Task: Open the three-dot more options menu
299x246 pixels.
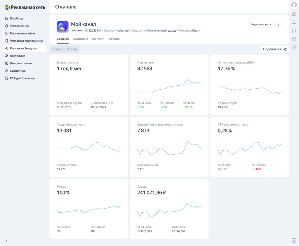Action: pos(278,24)
